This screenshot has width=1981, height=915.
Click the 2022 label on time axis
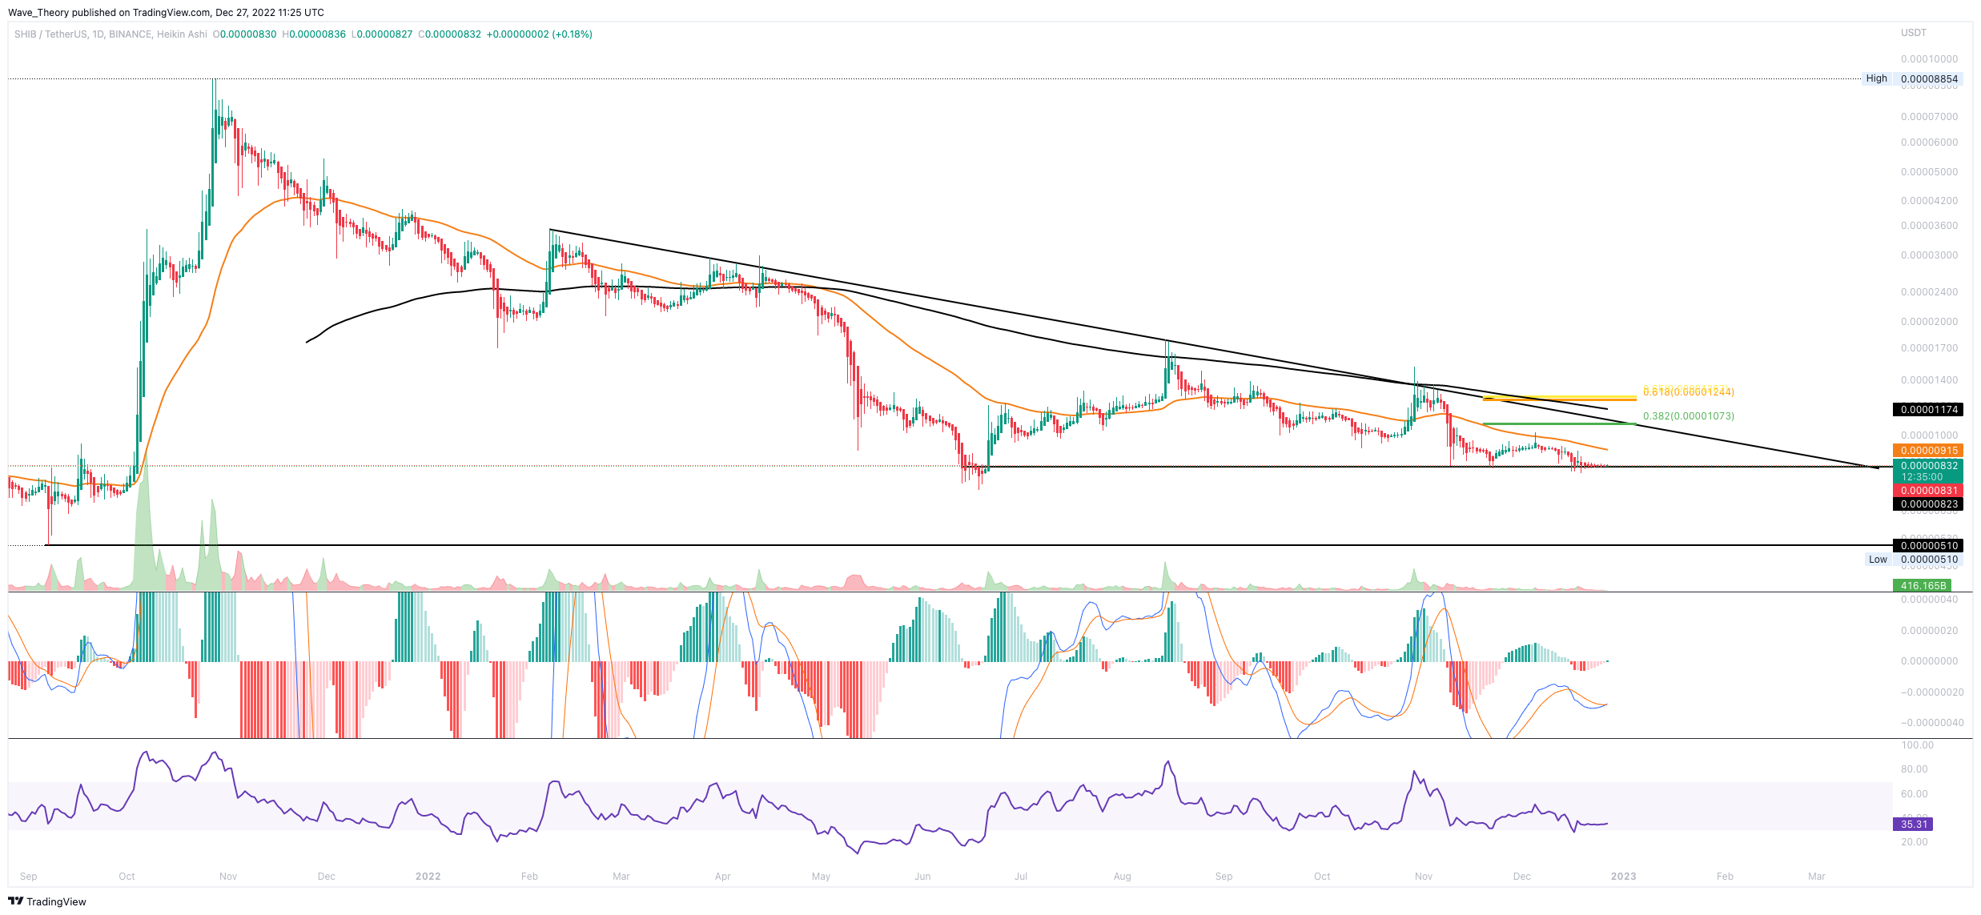pos(428,877)
